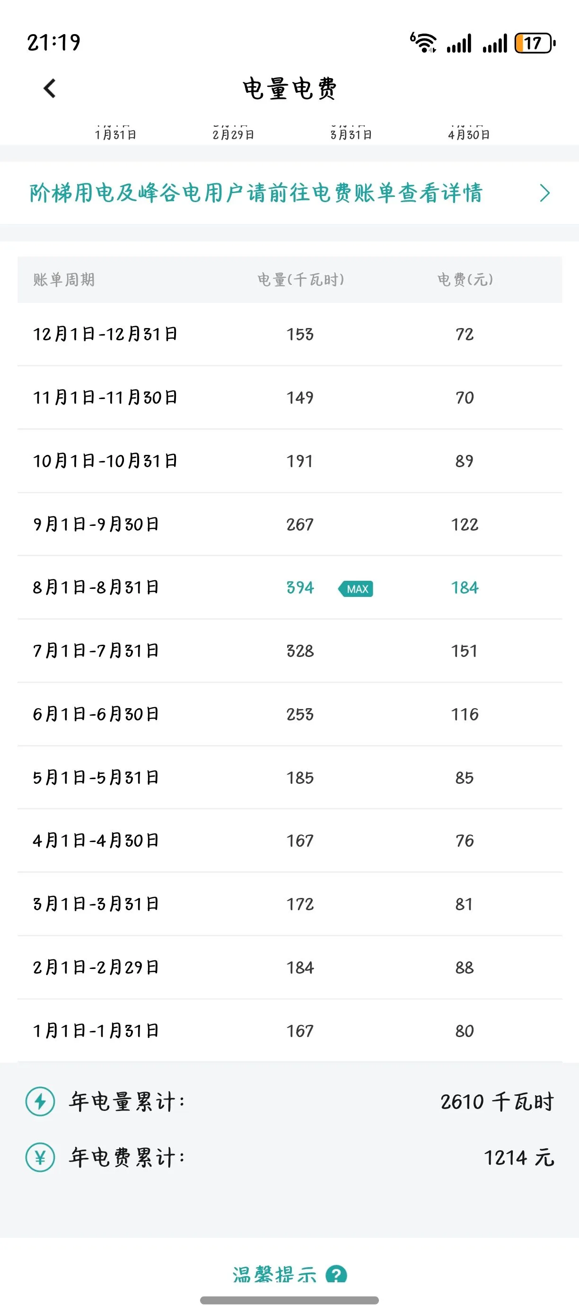The width and height of the screenshot is (579, 1314).
Task: Select the 12月1日-12月31日 billing row
Action: click(289, 334)
